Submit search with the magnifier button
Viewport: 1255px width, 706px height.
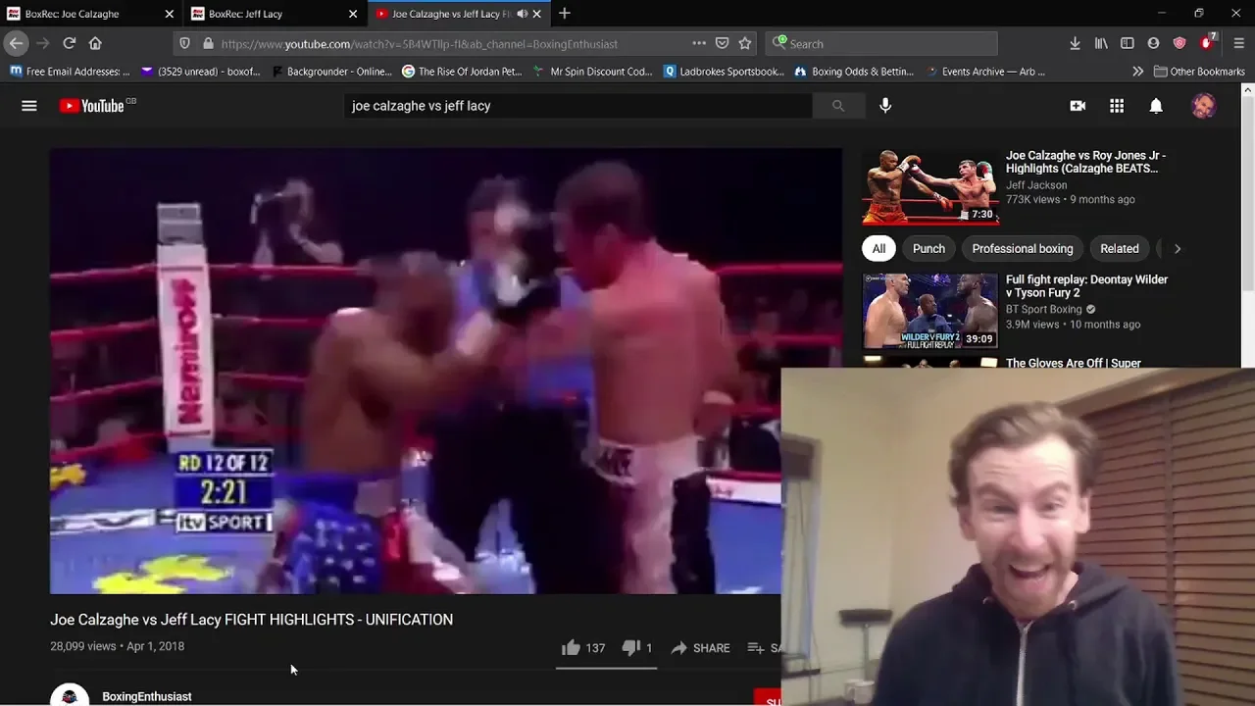point(838,106)
